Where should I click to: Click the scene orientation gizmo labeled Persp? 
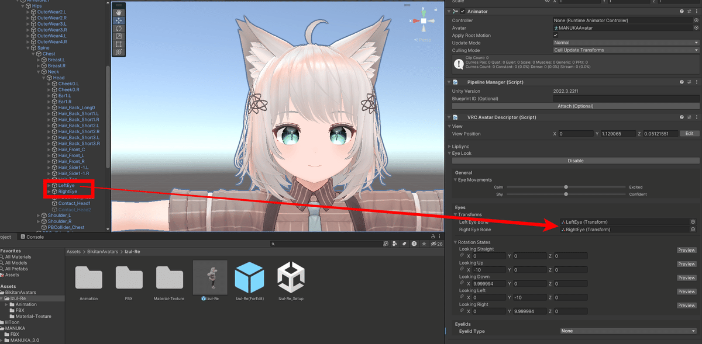pos(423,40)
